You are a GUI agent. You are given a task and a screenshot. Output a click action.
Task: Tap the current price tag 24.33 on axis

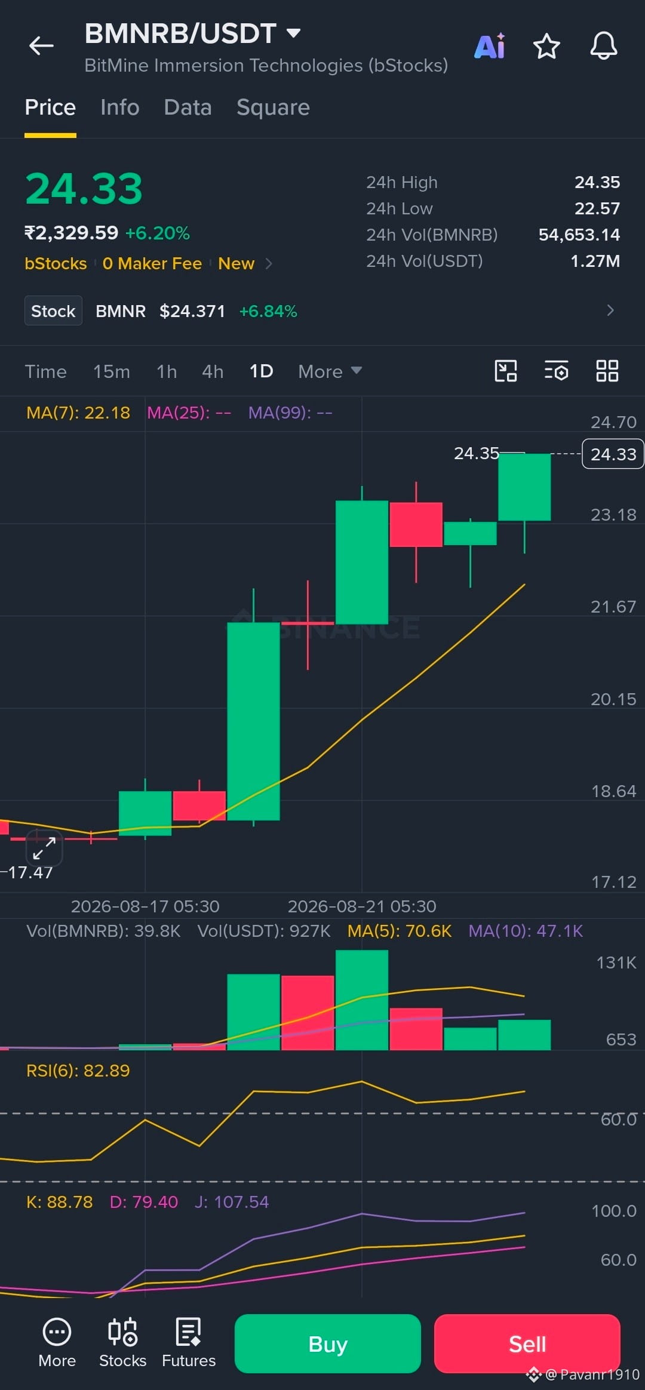(x=613, y=454)
